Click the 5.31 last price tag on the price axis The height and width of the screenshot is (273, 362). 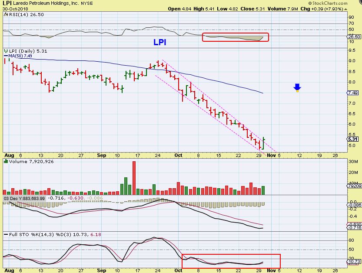point(353,139)
